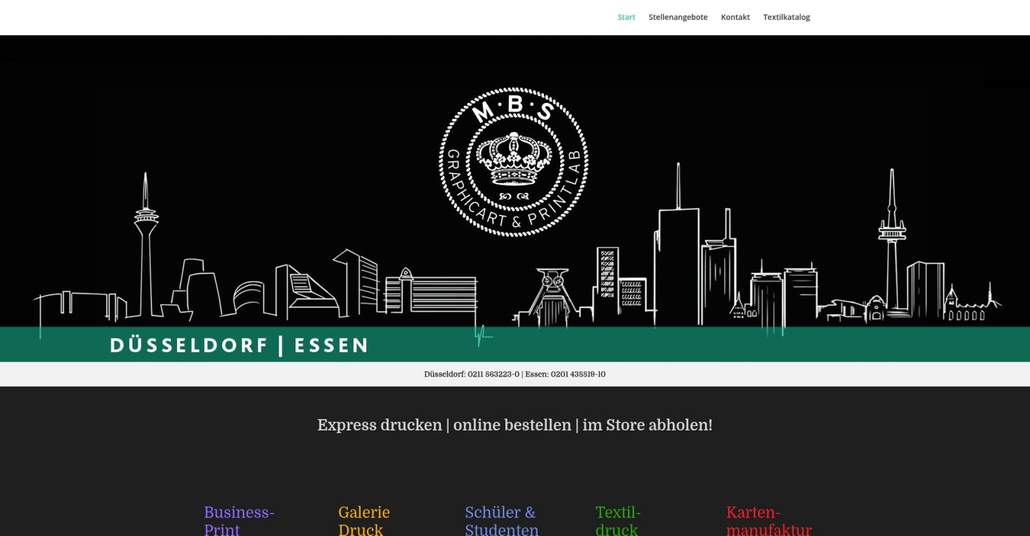Open the Galerie Druck category
Image resolution: width=1030 pixels, height=536 pixels.
coord(364,521)
